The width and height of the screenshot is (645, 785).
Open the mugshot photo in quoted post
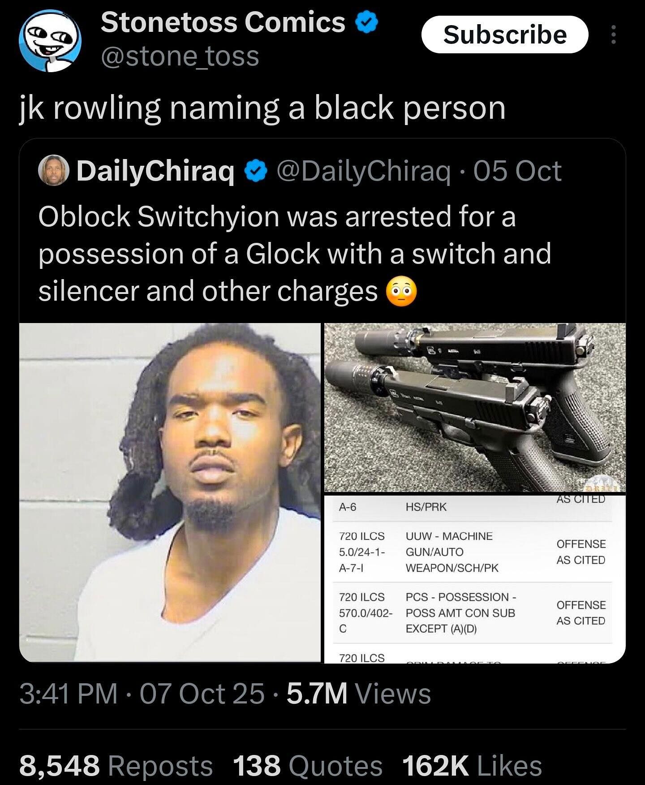pos(170,492)
